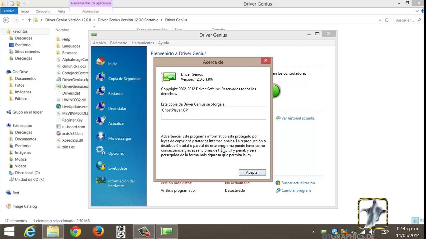This screenshot has width=426, height=239.
Task: Open the Administrar ribbon tab
Action: coord(91,11)
